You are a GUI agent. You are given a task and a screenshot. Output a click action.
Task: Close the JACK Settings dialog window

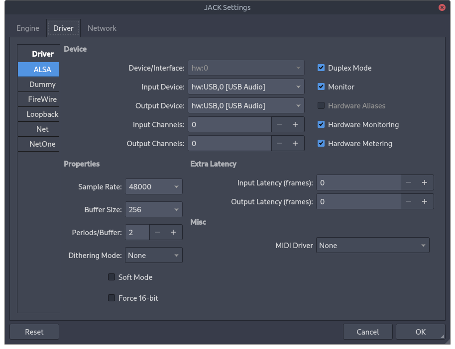pos(442,7)
